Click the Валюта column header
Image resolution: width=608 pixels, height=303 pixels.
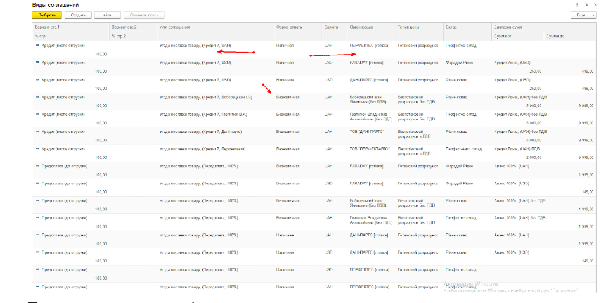(331, 27)
